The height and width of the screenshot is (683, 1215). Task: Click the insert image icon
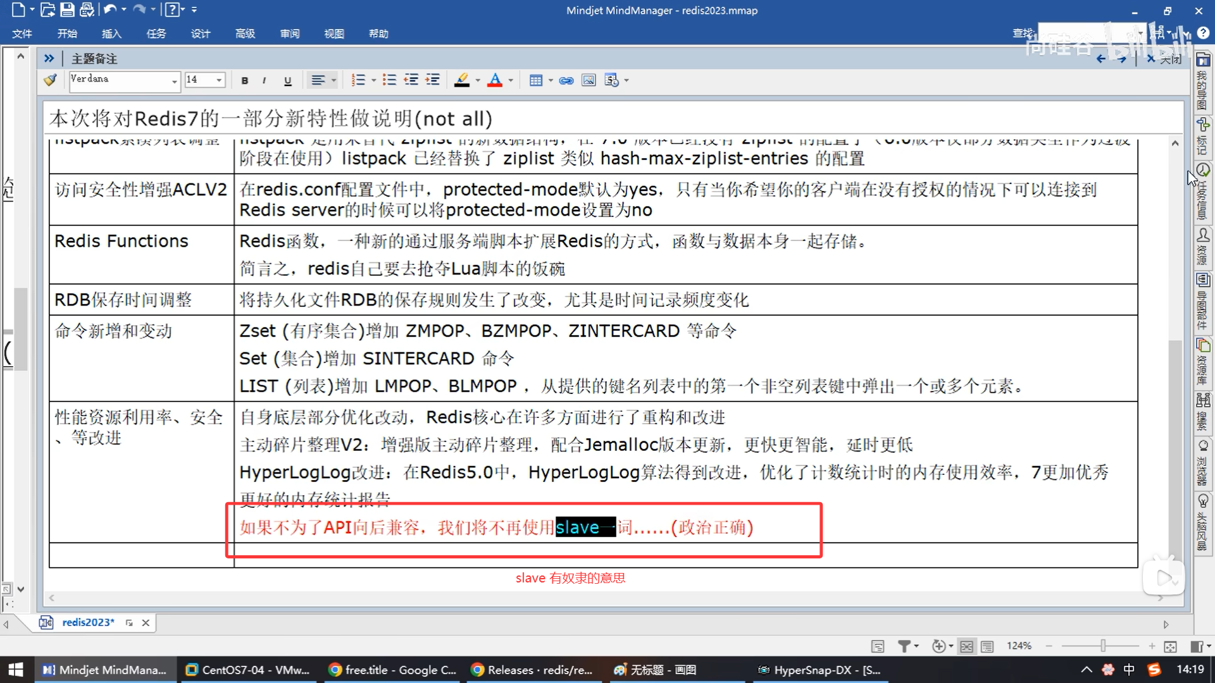point(589,80)
